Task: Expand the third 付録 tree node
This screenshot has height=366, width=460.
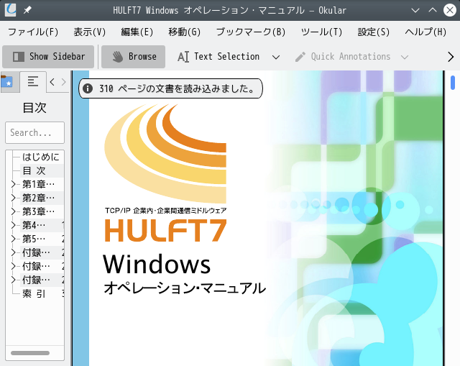Action: click(x=13, y=280)
